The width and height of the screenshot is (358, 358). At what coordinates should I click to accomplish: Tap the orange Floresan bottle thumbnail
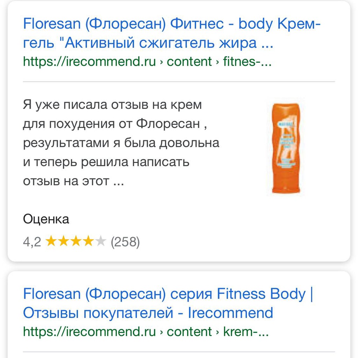(286, 148)
